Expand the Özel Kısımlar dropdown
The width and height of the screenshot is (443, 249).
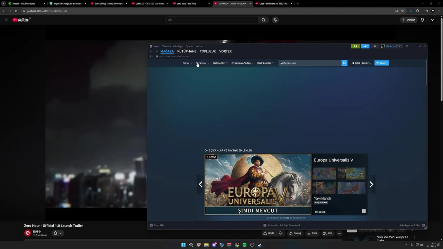click(x=265, y=63)
